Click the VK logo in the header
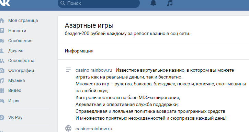249x132 pixels. pos(5,3)
